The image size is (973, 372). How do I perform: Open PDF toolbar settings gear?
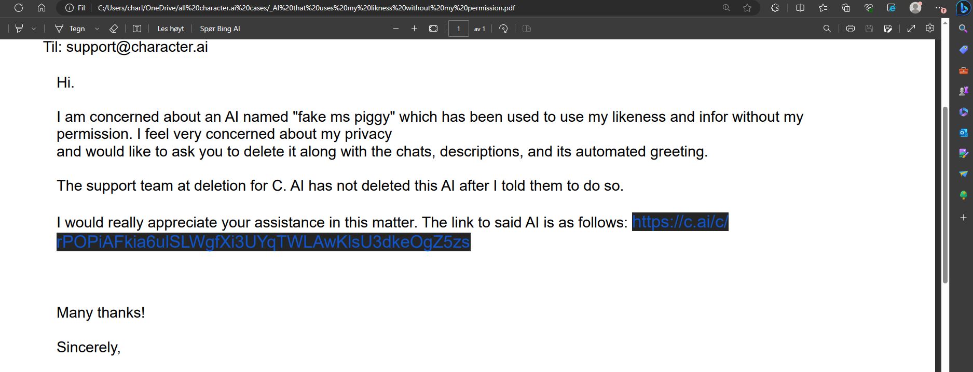tap(930, 28)
